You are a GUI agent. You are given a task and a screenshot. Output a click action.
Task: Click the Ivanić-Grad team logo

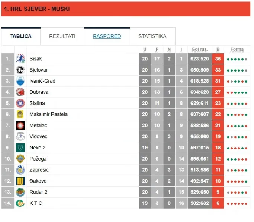coord(20,81)
